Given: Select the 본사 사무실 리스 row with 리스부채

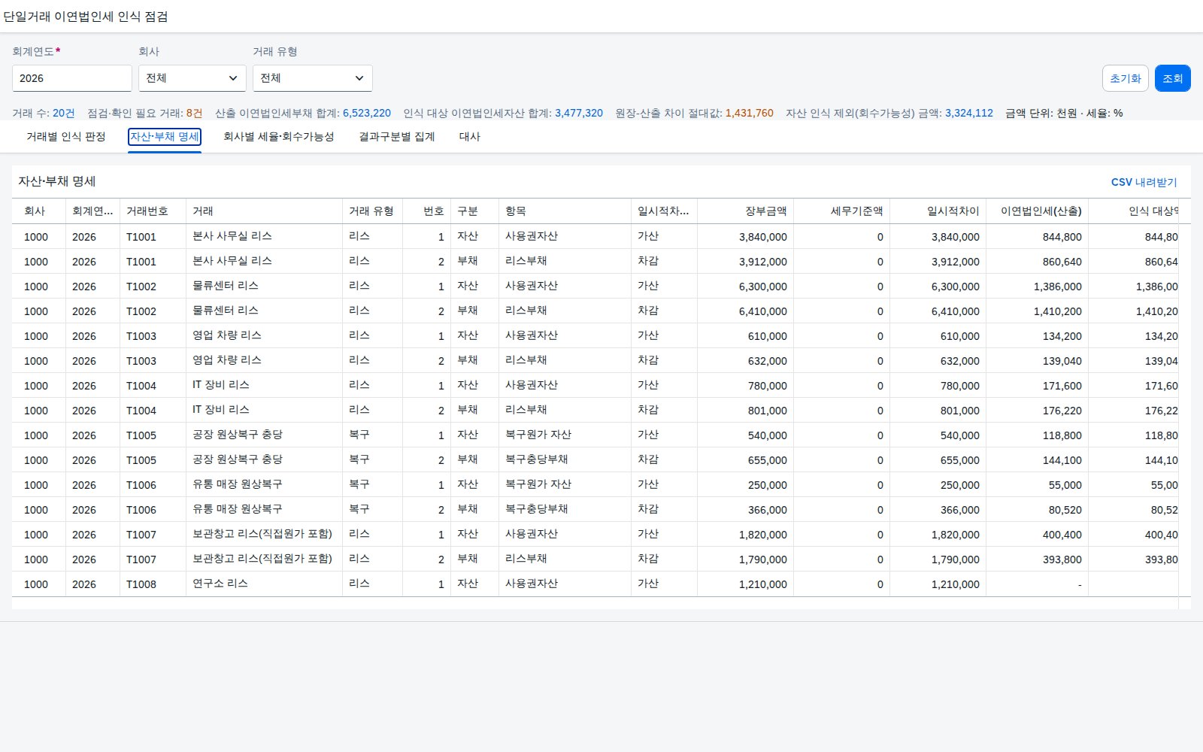Looking at the screenshot, I should [x=595, y=261].
